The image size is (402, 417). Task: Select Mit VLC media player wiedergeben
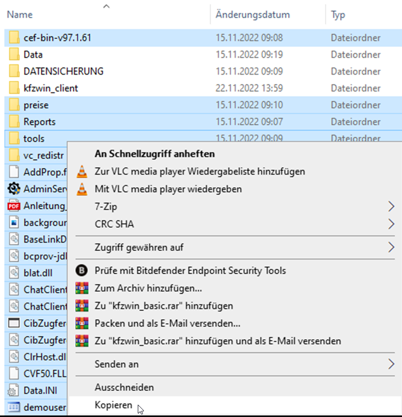tap(168, 189)
